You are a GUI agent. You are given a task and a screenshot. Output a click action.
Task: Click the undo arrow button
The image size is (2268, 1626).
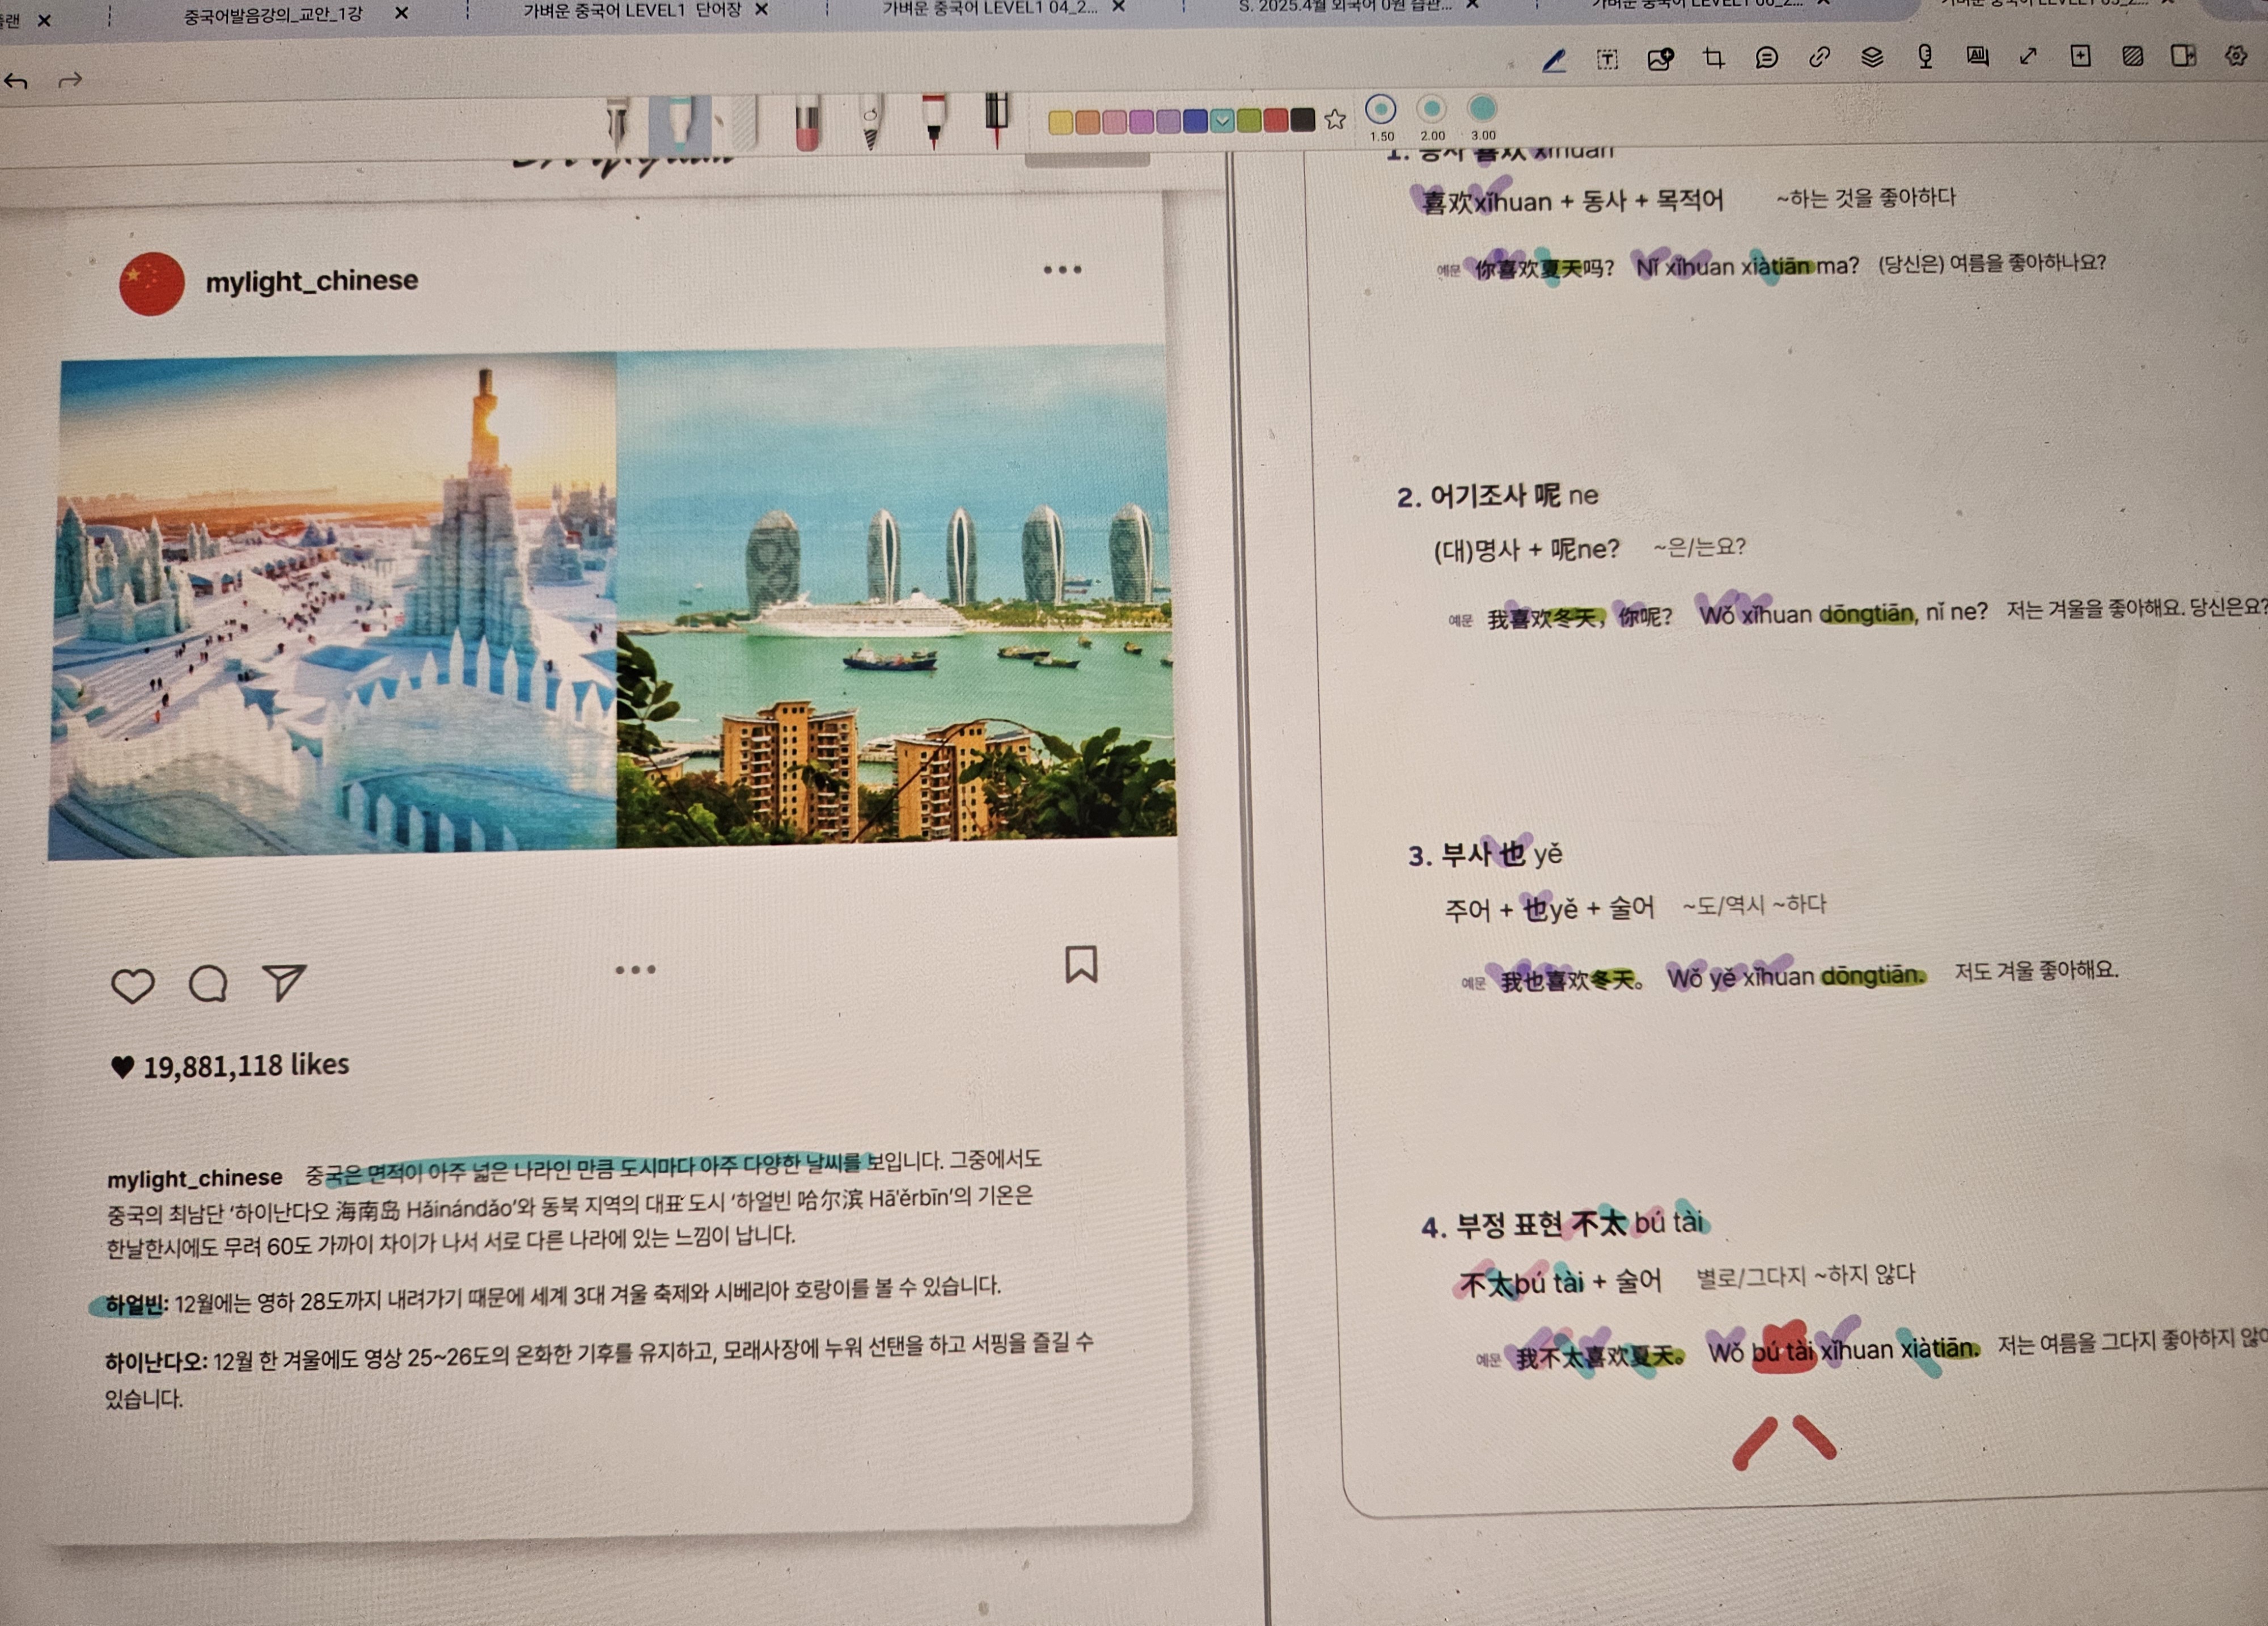[16, 81]
